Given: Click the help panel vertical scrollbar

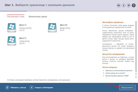Looking at the screenshot, I should (x=136, y=47).
